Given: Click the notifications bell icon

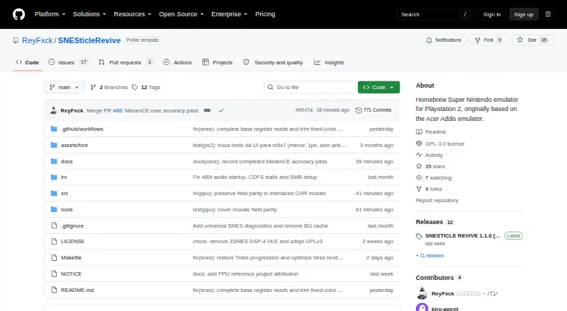Looking at the screenshot, I should (x=429, y=40).
